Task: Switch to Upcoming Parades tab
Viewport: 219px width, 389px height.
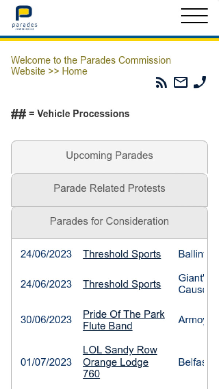Action: coord(109,156)
